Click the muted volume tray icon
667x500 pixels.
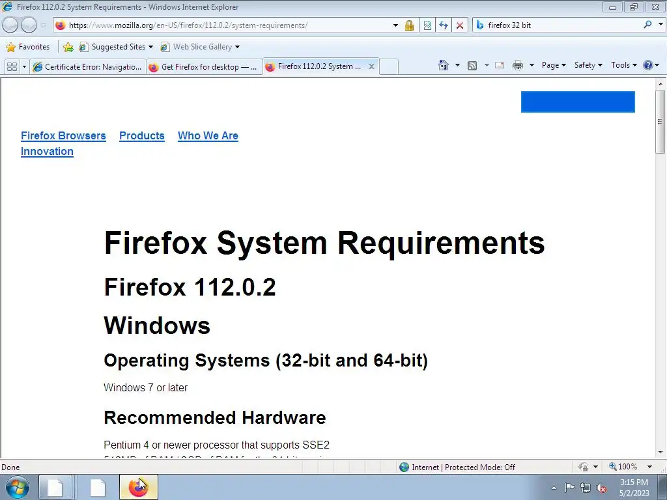(x=601, y=488)
